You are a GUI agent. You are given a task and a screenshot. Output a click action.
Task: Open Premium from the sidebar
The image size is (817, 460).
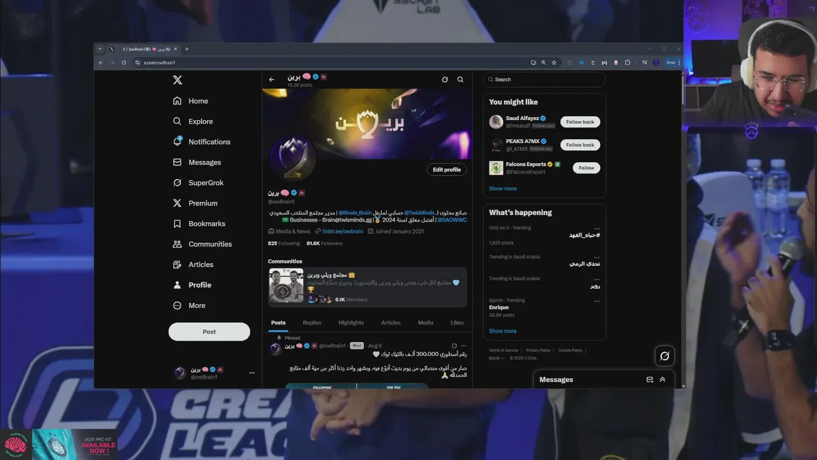point(195,203)
